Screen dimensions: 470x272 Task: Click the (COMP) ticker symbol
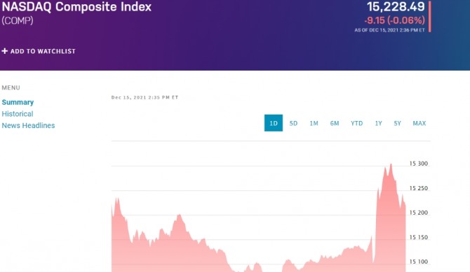[x=18, y=20]
